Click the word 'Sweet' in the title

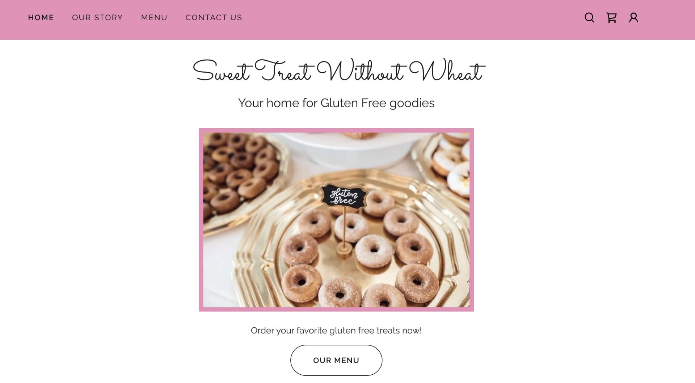click(x=222, y=72)
